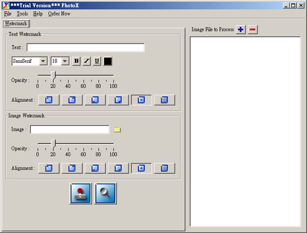Select top-left alignment for Text Watermark

click(x=49, y=100)
